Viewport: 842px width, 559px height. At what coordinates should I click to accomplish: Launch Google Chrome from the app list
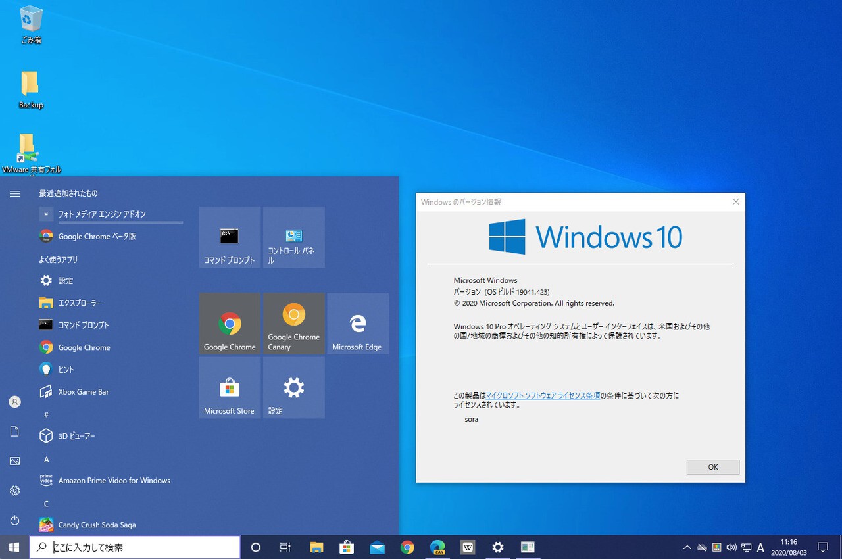click(x=111, y=347)
